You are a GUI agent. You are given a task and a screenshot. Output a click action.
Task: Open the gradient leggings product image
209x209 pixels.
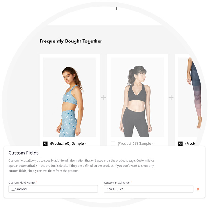coord(190,97)
